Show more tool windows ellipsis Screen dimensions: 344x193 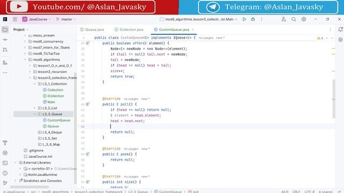[5, 72]
